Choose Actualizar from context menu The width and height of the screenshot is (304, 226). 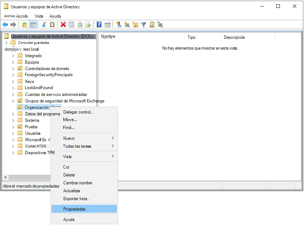(84, 191)
